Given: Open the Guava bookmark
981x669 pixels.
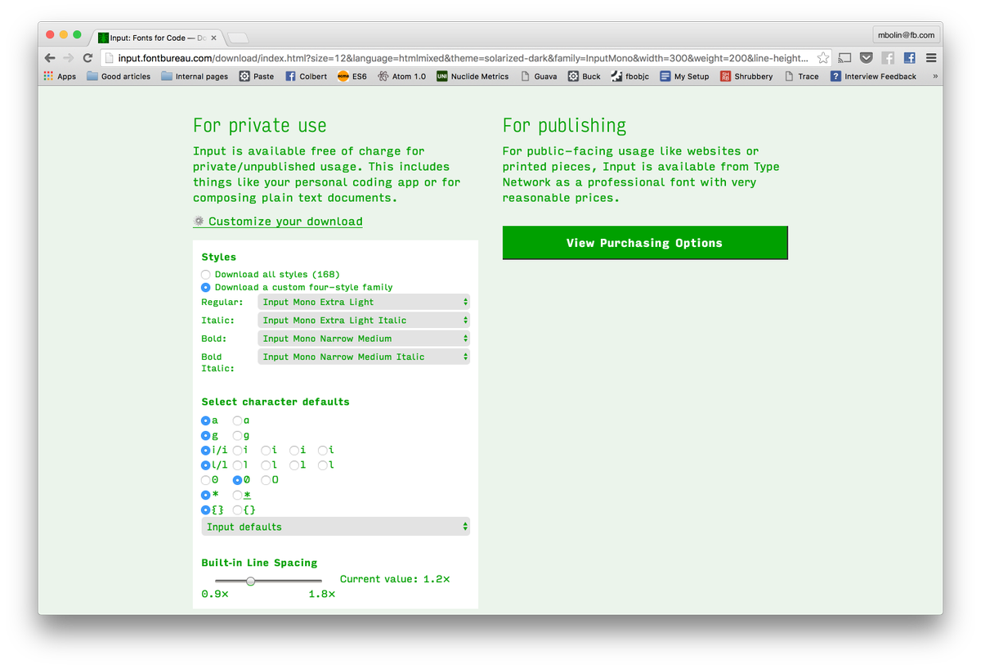Looking at the screenshot, I should pyautogui.click(x=539, y=76).
